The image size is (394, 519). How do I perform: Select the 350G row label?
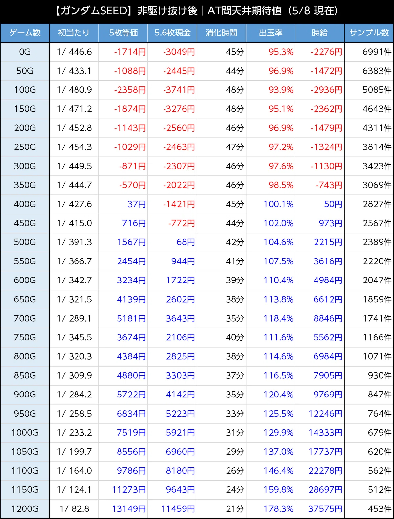[25, 185]
